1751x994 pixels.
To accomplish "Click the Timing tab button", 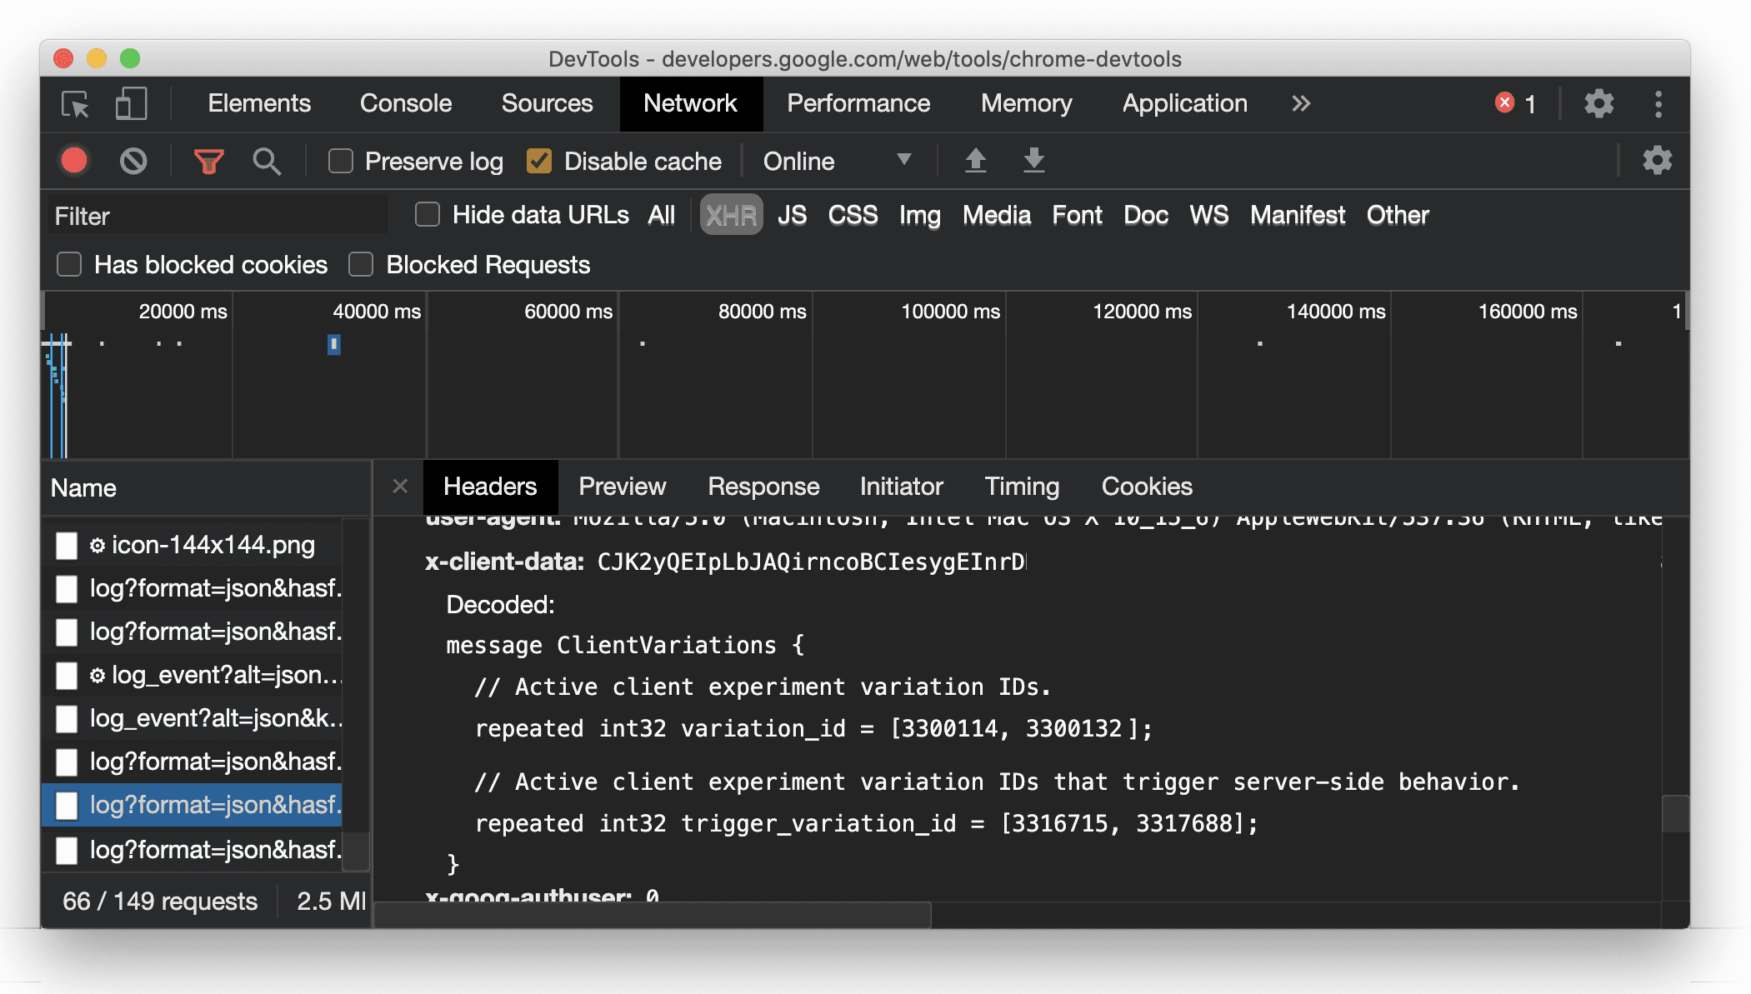I will click(x=1020, y=487).
